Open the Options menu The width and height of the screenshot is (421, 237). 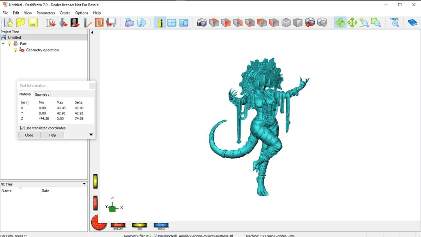(81, 13)
